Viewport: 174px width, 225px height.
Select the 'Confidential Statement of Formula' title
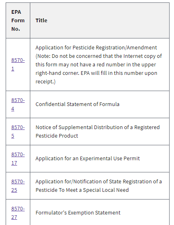click(x=78, y=104)
